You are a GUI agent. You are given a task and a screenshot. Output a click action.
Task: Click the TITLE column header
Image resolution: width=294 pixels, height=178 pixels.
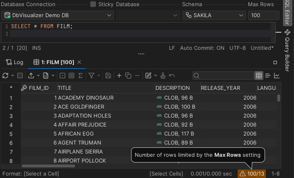tap(65, 88)
